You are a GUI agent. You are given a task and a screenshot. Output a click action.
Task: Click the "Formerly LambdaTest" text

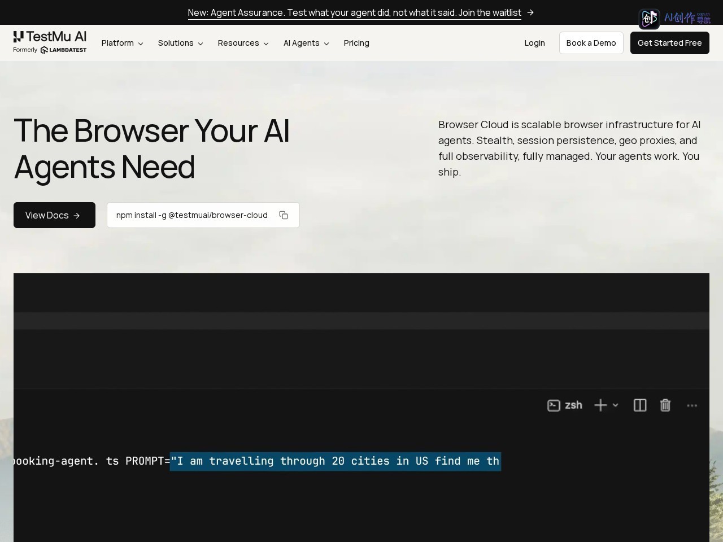point(50,50)
